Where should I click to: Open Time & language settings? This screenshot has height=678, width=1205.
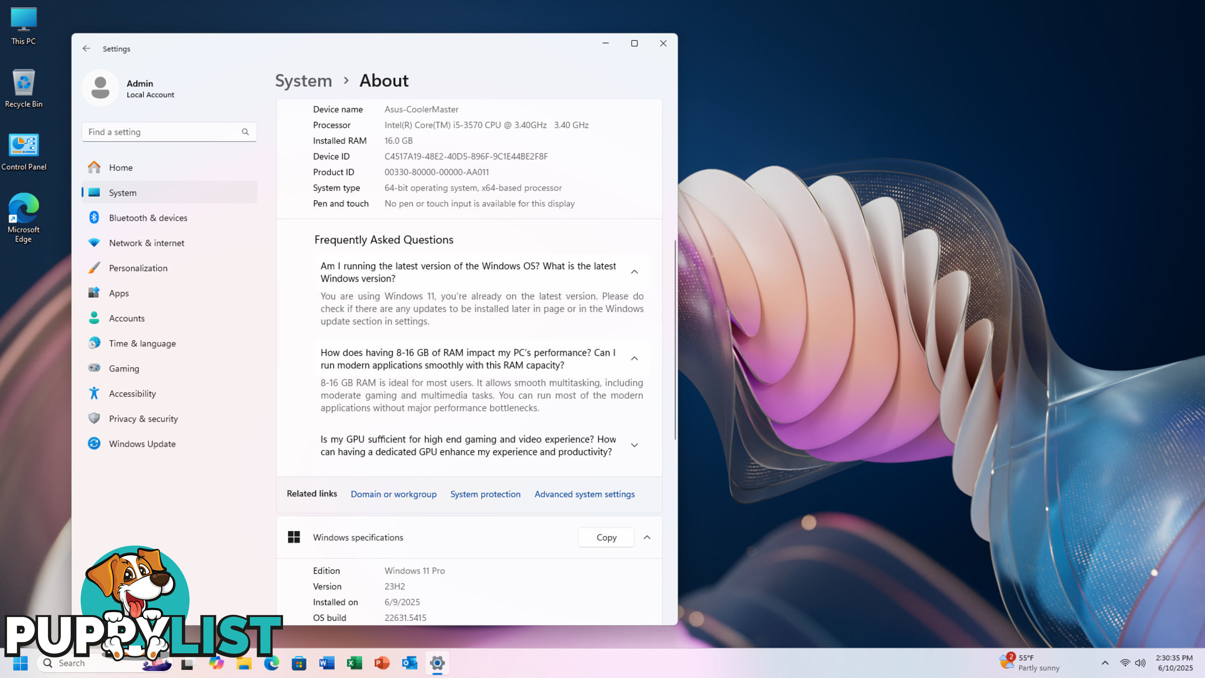(169, 343)
